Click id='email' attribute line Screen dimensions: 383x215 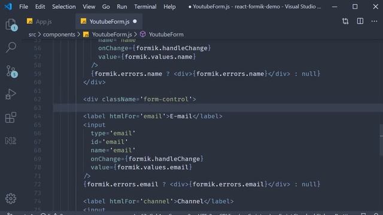[109, 142]
